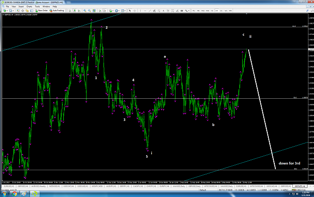Click the New Order button
This screenshot has width=314, height=197.
click(x=42, y=11)
